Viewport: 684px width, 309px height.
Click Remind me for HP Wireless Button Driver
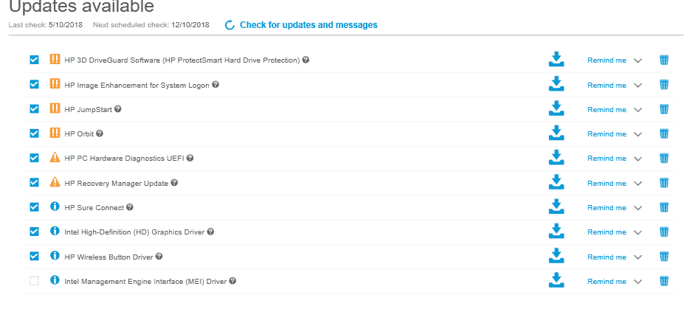coord(607,257)
